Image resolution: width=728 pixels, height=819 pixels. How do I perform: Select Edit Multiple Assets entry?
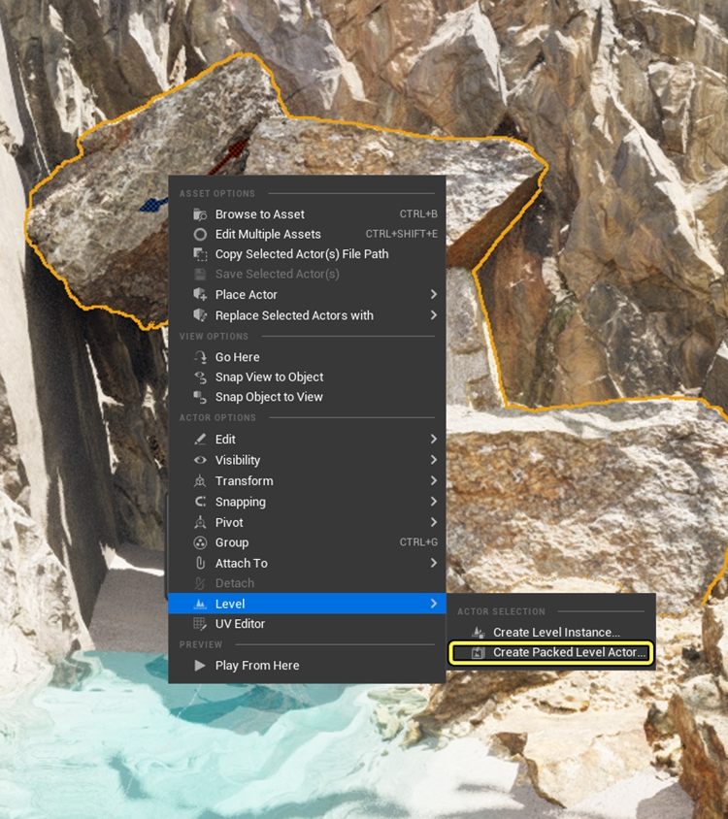307,234
